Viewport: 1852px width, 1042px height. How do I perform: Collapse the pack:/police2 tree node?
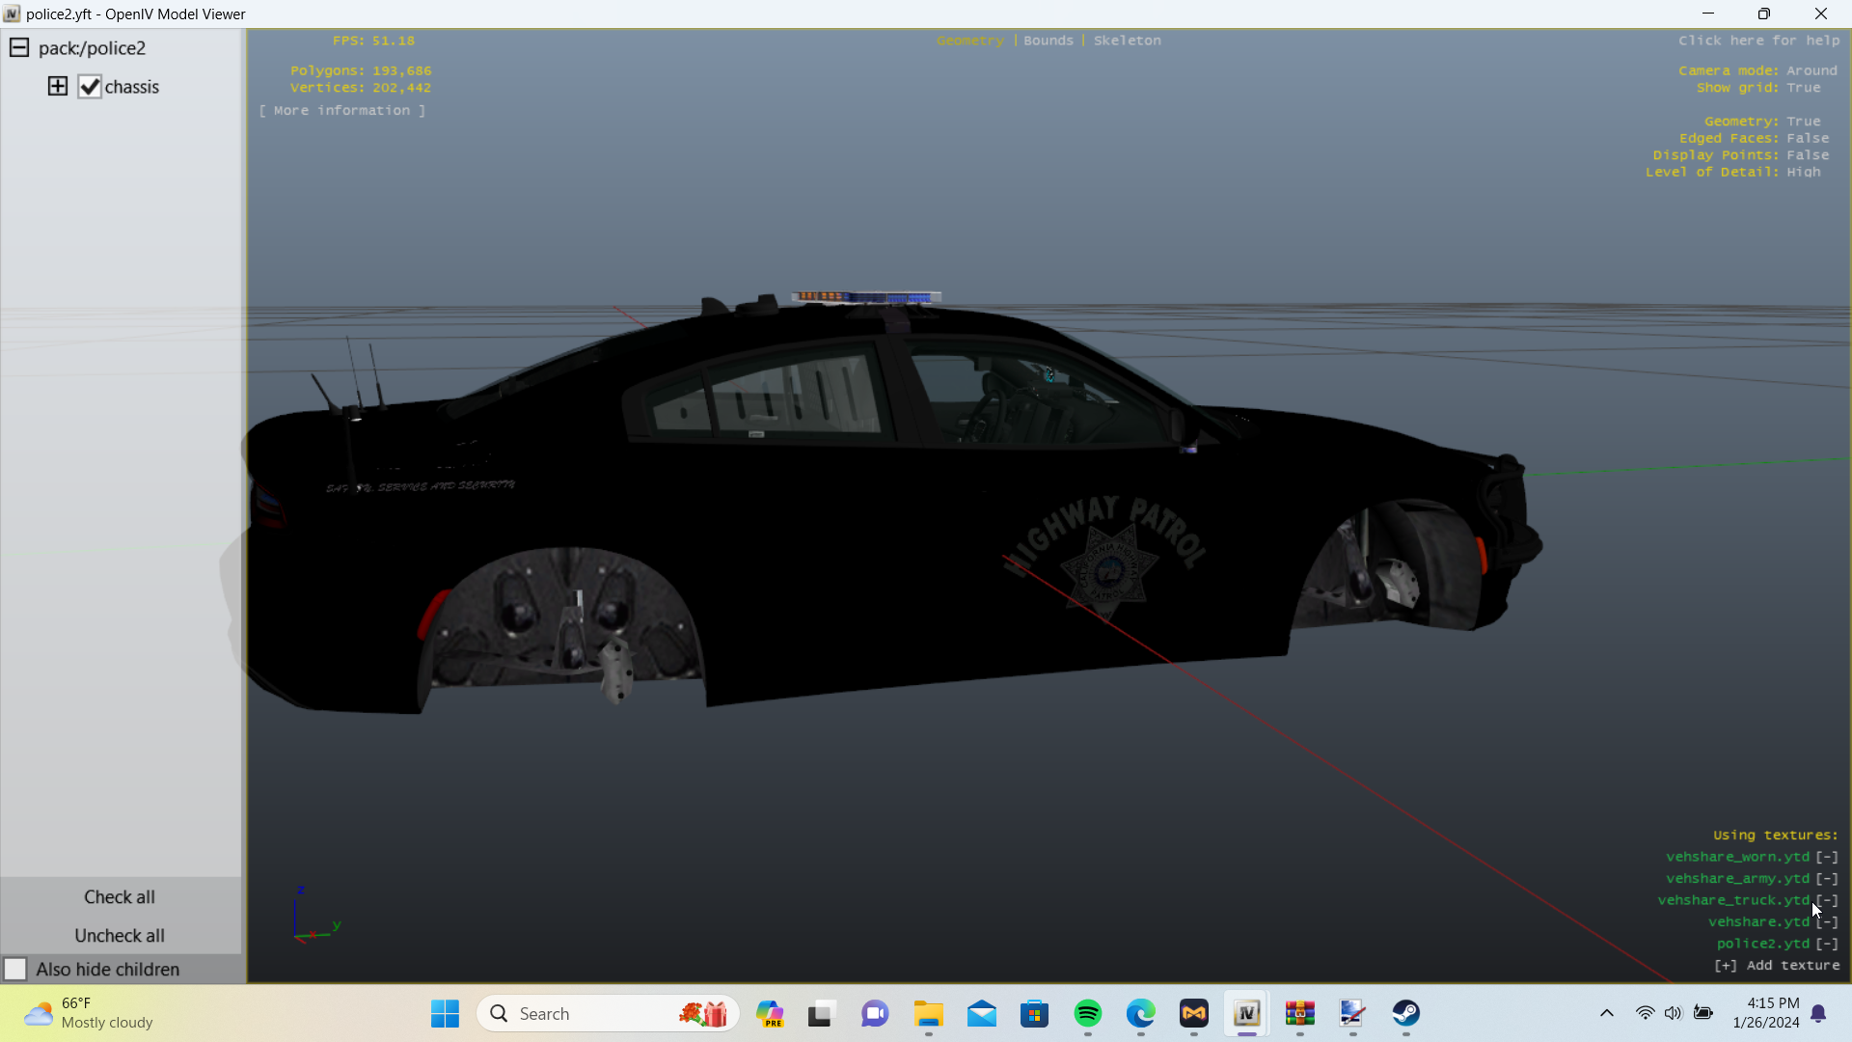[x=19, y=48]
